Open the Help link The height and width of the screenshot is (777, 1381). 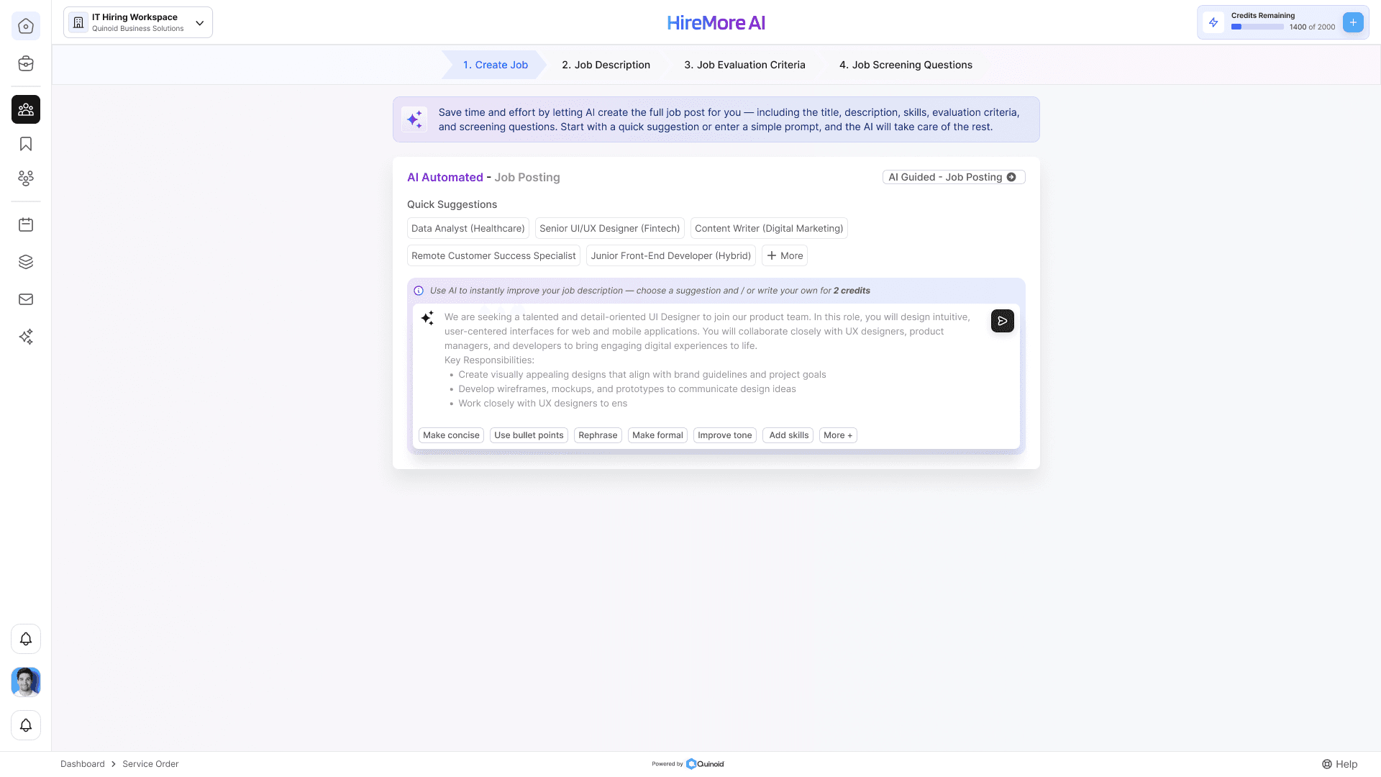click(x=1339, y=764)
